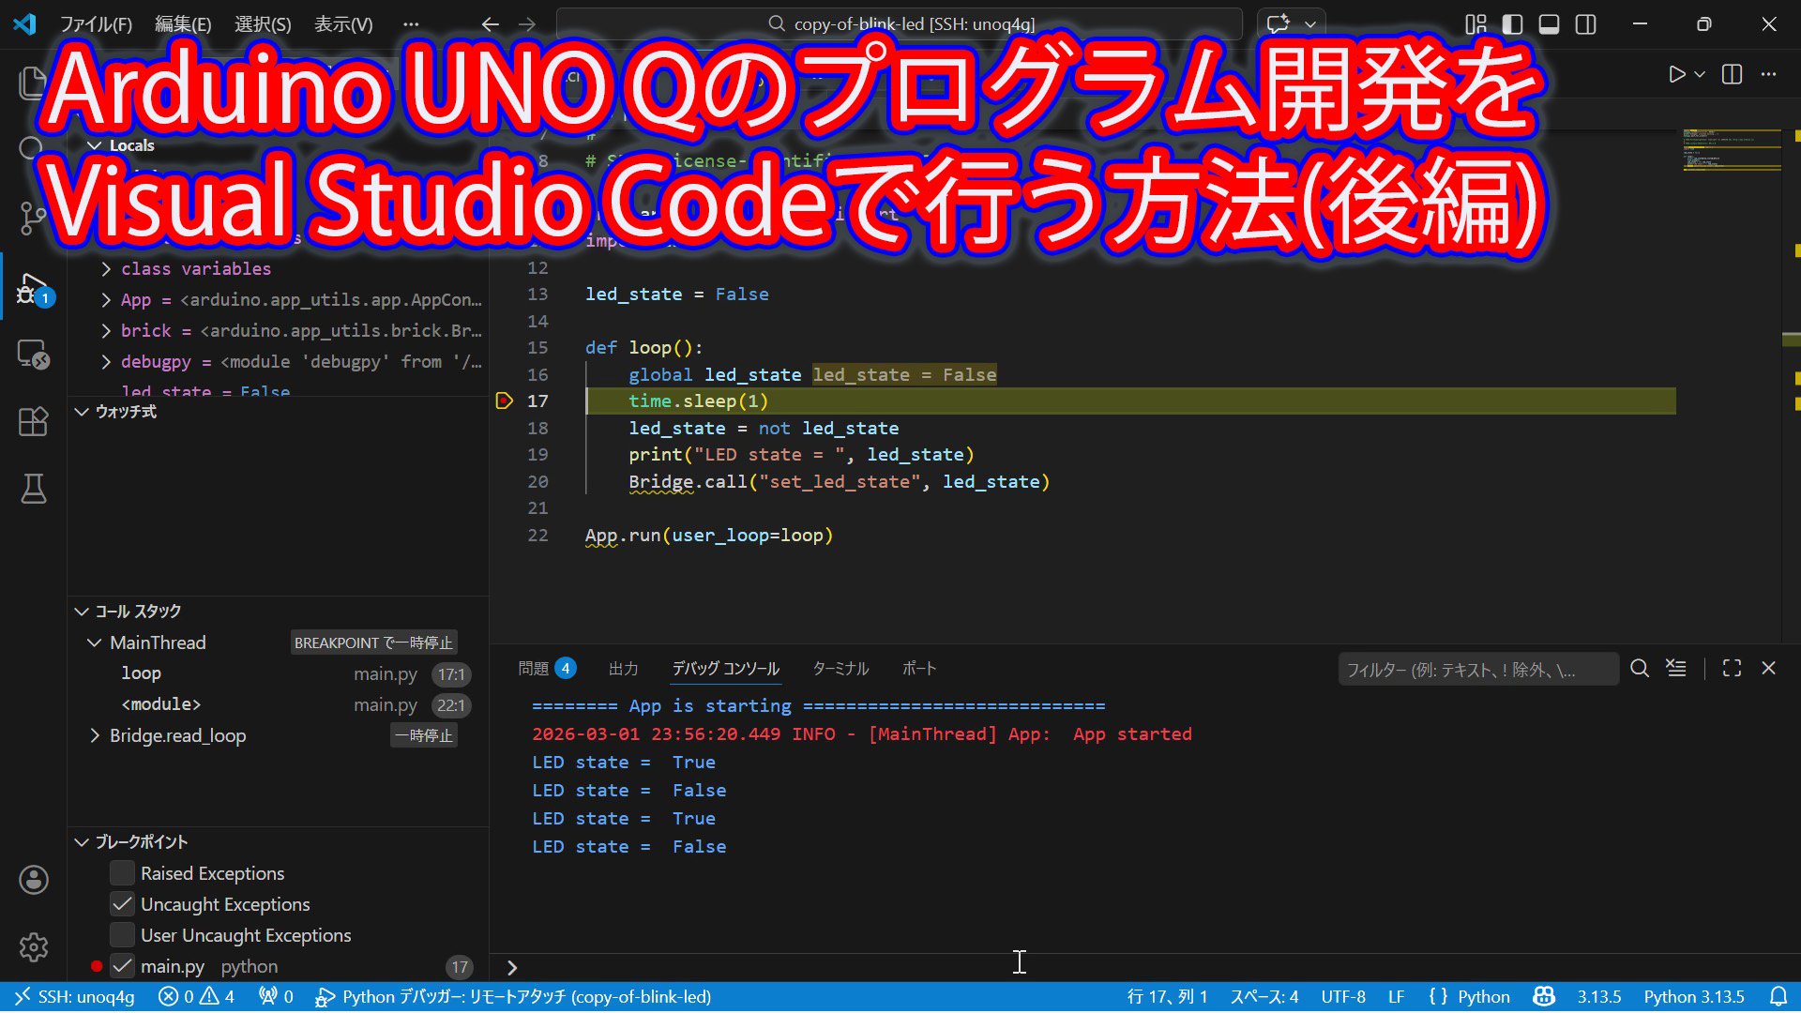
Task: Click the forwarded ports status indicator
Action: [277, 996]
